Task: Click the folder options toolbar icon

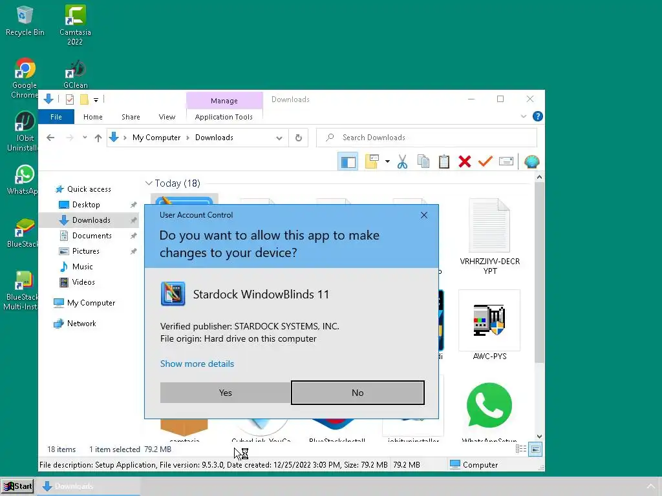Action: point(372,161)
